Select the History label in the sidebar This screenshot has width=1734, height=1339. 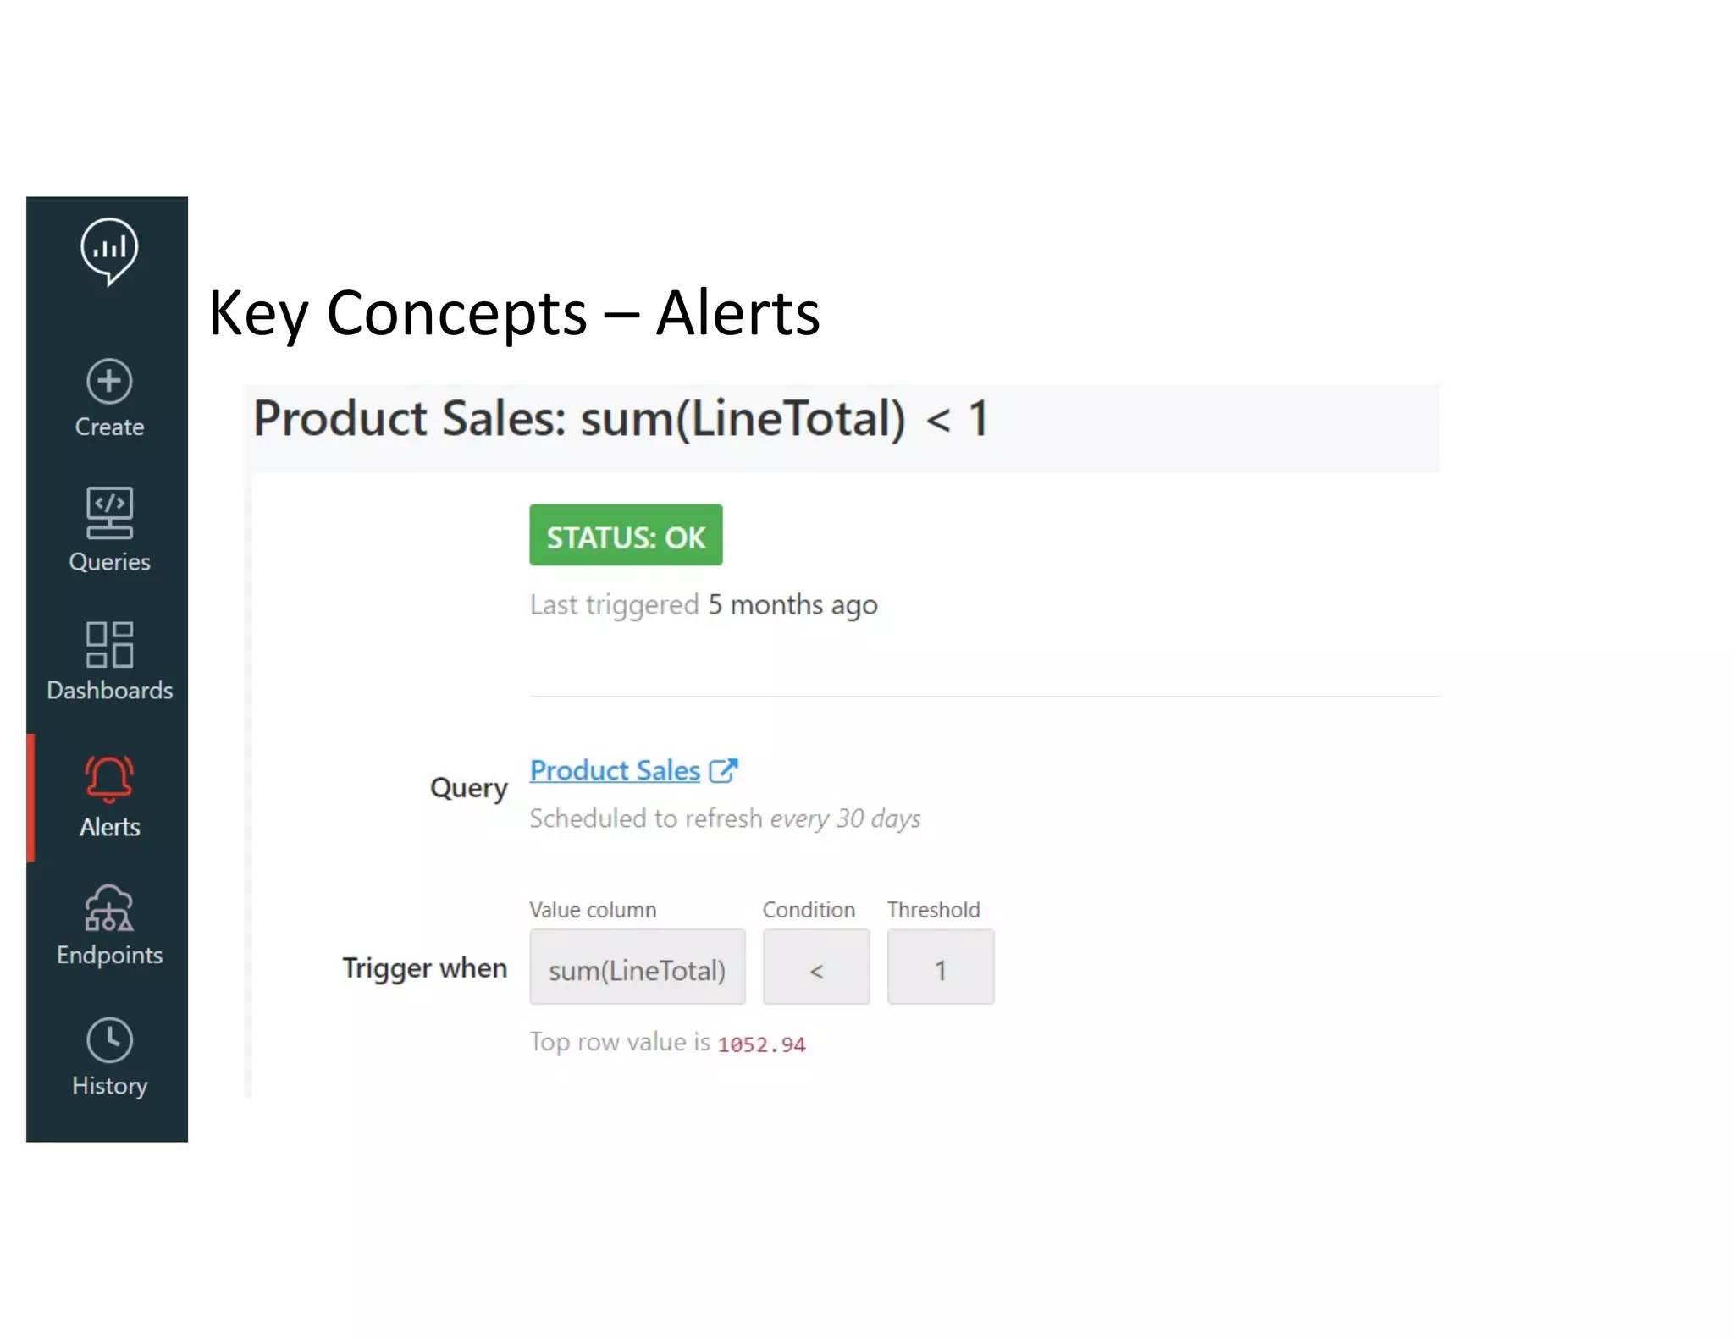tap(109, 1086)
